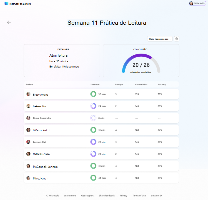Viewport: 208px width, 200px height.
Task: Select the Larsson, Kat student name
Action: click(x=39, y=142)
